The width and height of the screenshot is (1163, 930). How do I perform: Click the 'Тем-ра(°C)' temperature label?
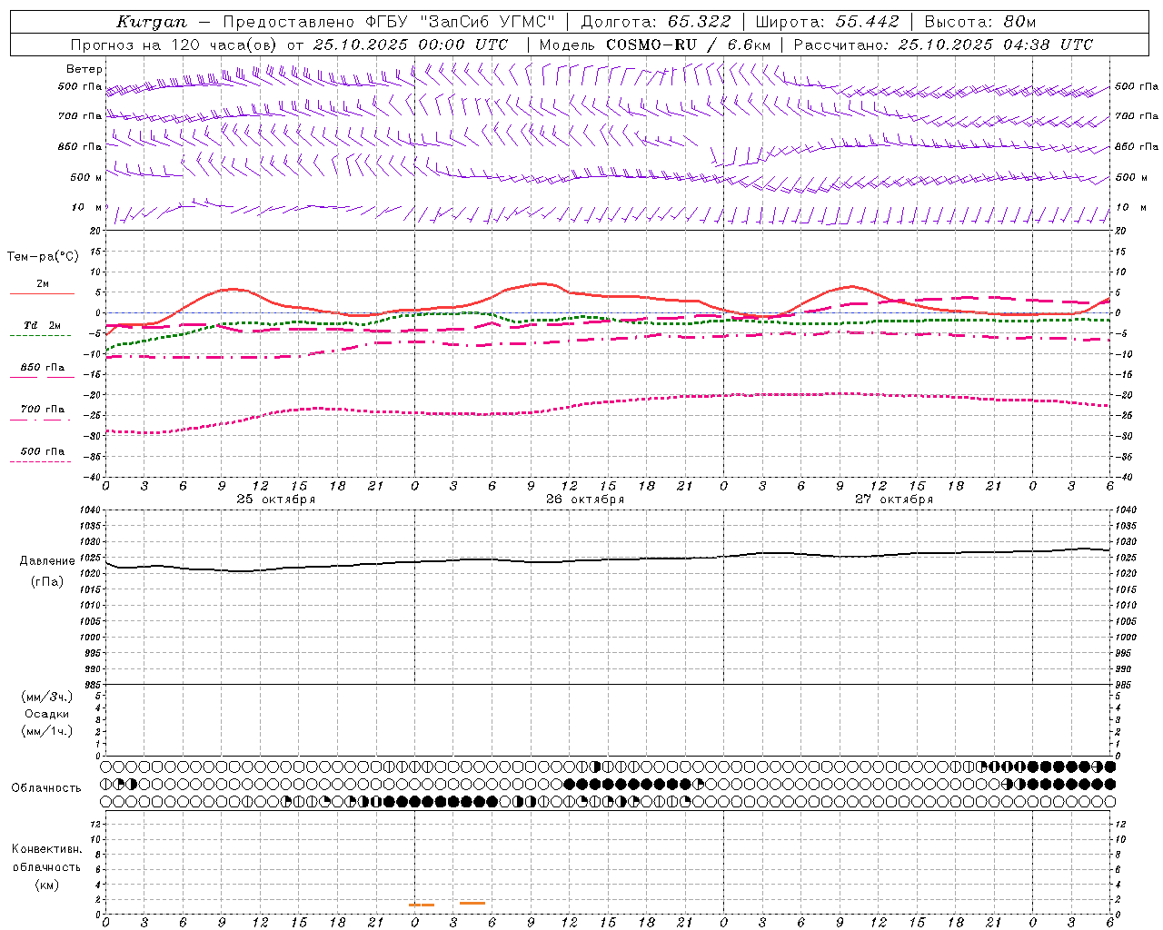tap(43, 257)
